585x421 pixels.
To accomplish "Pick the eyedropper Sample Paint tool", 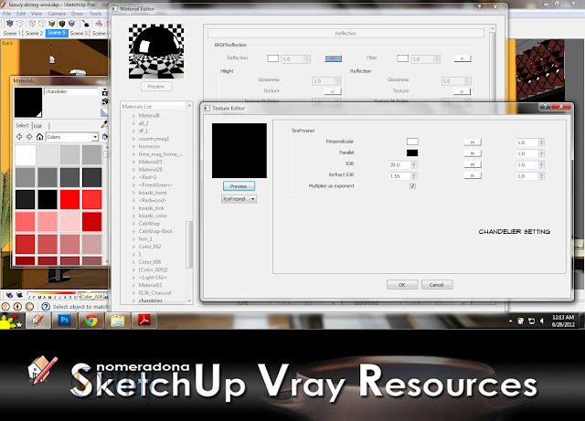I will [x=104, y=124].
